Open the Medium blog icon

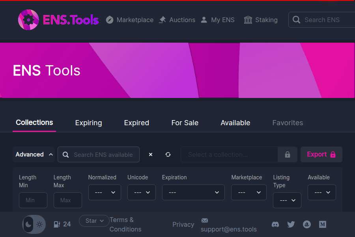[x=322, y=224]
